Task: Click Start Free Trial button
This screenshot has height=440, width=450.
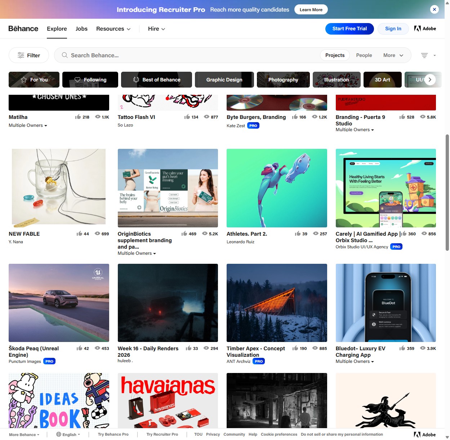Action: (x=349, y=29)
